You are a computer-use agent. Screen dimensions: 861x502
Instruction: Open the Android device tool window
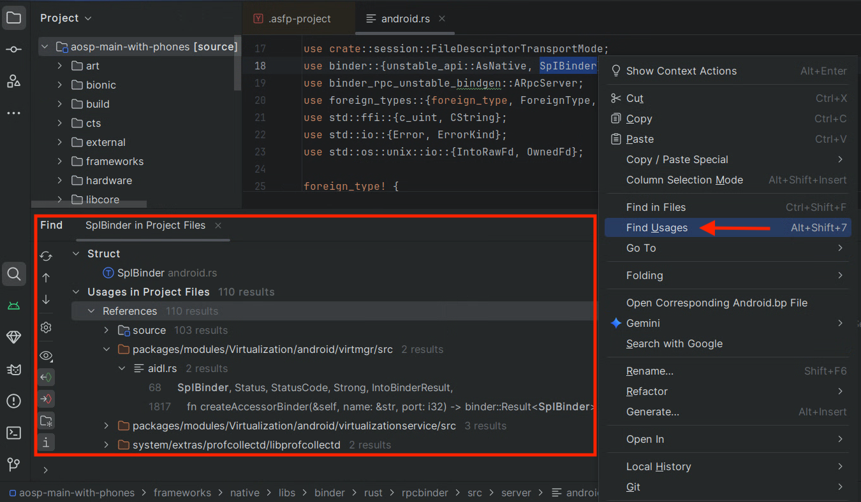(14, 305)
